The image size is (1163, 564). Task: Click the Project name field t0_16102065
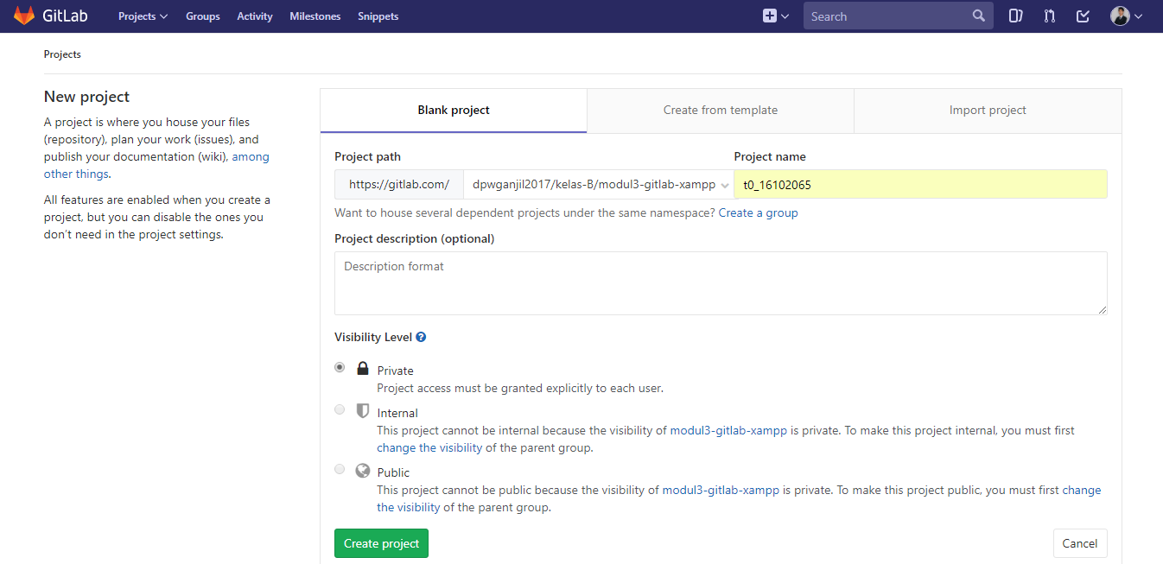coord(920,184)
